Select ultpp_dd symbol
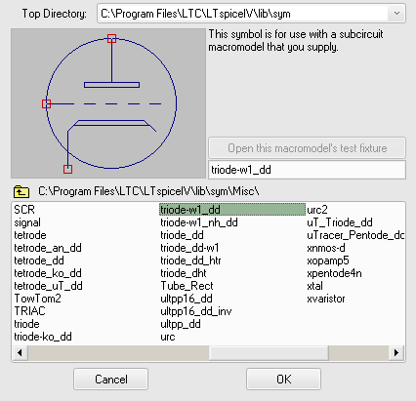Image resolution: width=416 pixels, height=401 pixels. 181,324
